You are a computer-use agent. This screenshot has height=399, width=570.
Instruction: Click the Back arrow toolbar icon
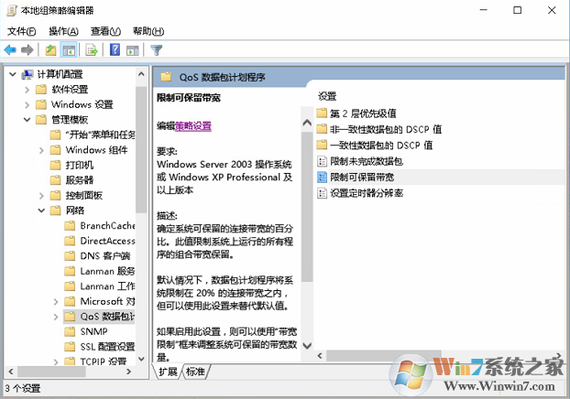pos(10,49)
